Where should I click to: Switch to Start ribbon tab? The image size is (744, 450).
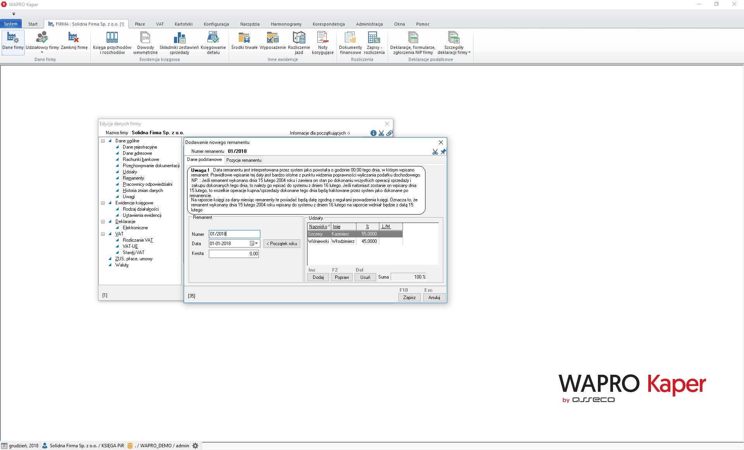coord(33,24)
